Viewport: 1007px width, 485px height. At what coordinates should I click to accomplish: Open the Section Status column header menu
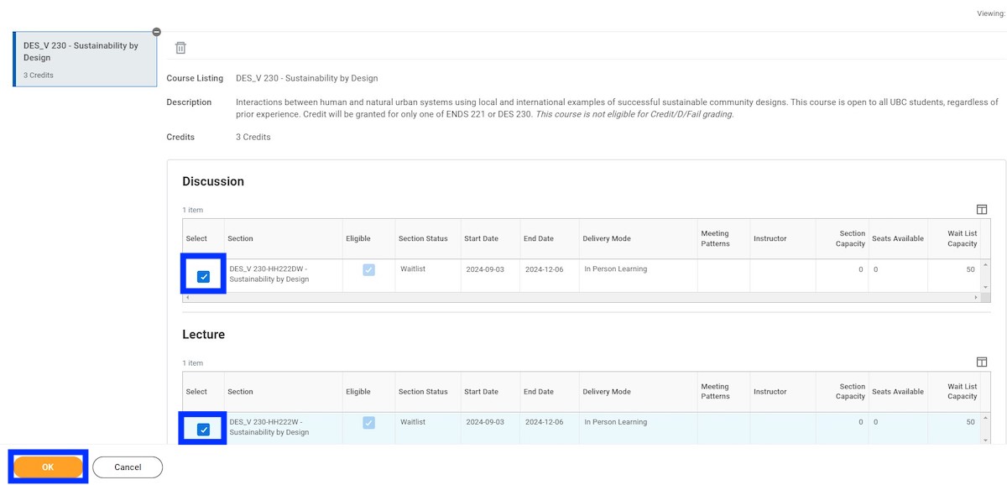(422, 238)
